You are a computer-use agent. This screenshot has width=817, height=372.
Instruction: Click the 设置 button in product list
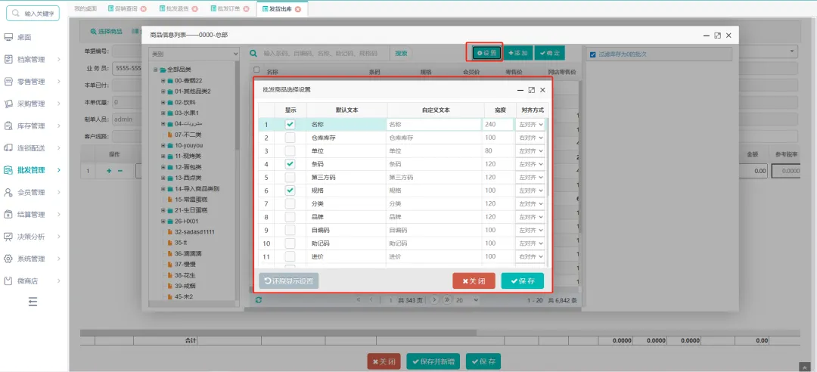486,53
